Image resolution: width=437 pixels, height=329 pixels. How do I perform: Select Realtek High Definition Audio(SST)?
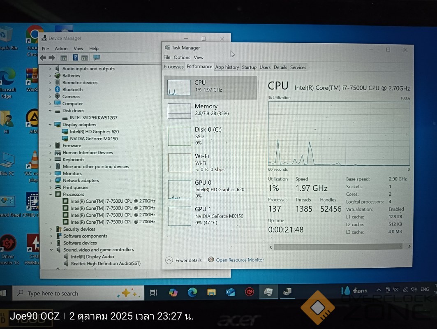coord(106,264)
